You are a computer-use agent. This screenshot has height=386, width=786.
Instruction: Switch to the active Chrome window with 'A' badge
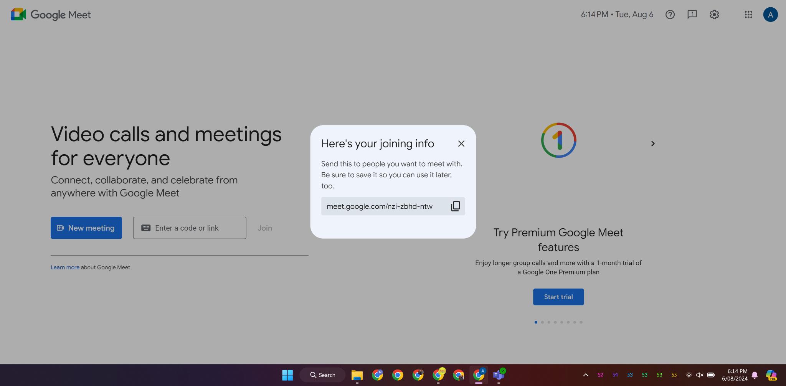point(479,375)
